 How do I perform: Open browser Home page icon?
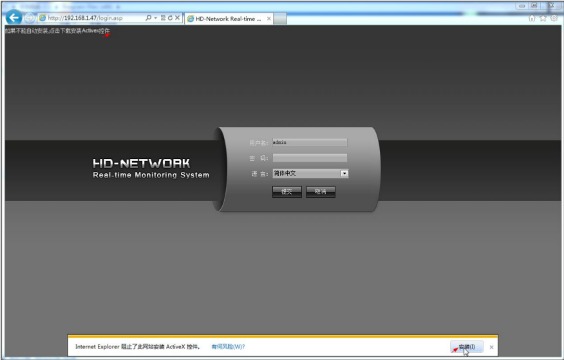click(532, 18)
